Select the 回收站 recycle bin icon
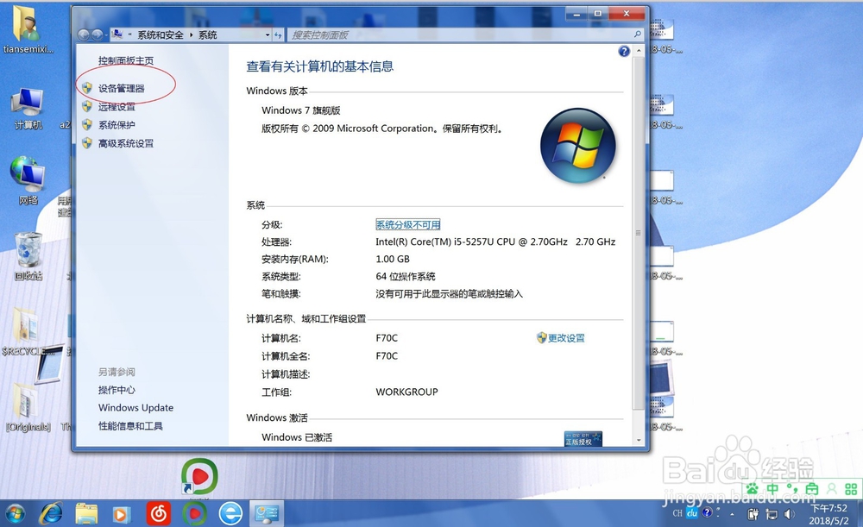The width and height of the screenshot is (863, 527). tap(28, 256)
